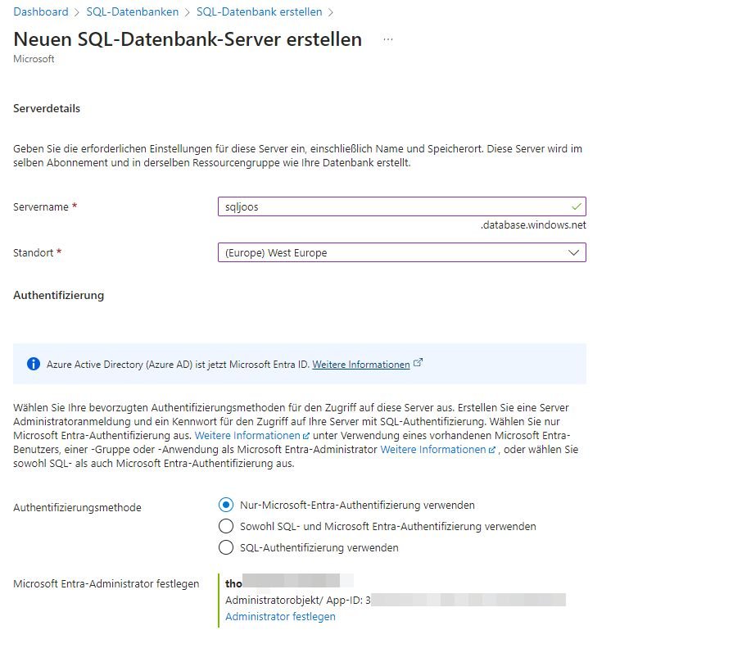Click the 'Administrator festlegen' link
733x662 pixels.
pyautogui.click(x=280, y=617)
